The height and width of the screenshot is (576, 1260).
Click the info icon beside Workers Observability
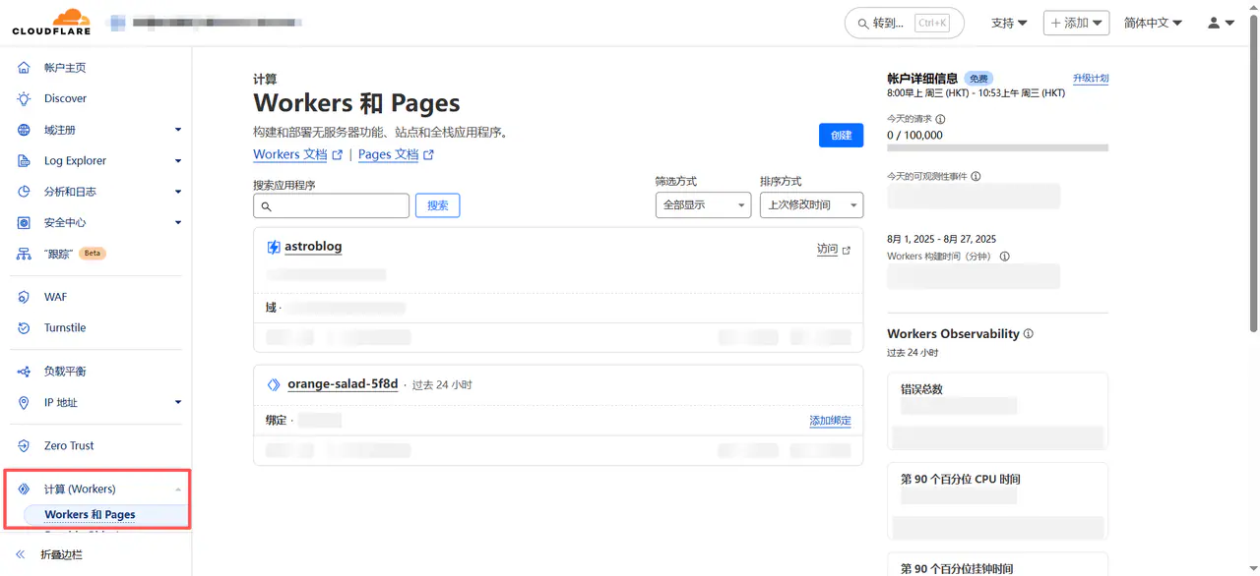[x=1029, y=333]
